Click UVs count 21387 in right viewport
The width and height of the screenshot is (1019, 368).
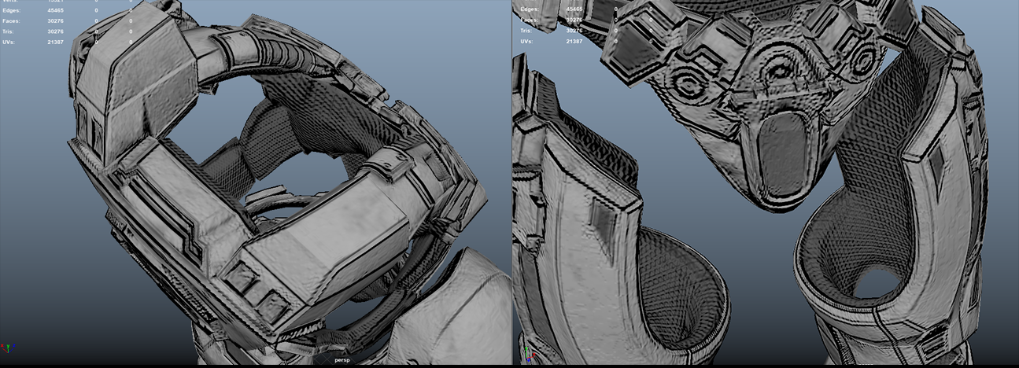pyautogui.click(x=574, y=40)
